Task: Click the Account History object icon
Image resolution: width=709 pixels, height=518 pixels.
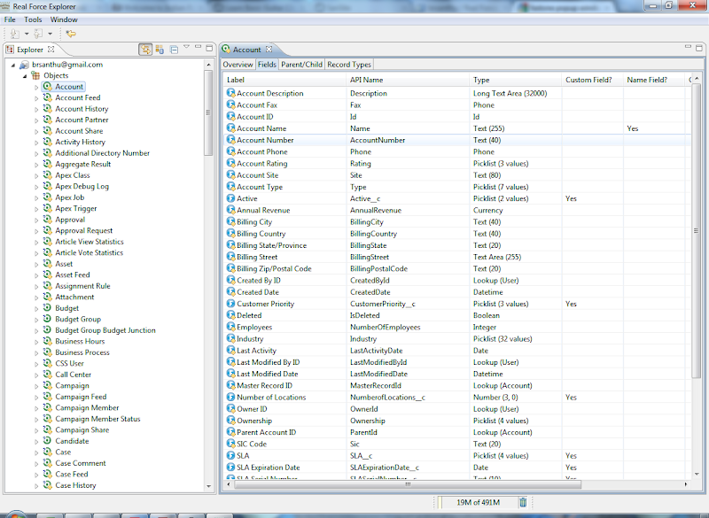Action: click(48, 108)
